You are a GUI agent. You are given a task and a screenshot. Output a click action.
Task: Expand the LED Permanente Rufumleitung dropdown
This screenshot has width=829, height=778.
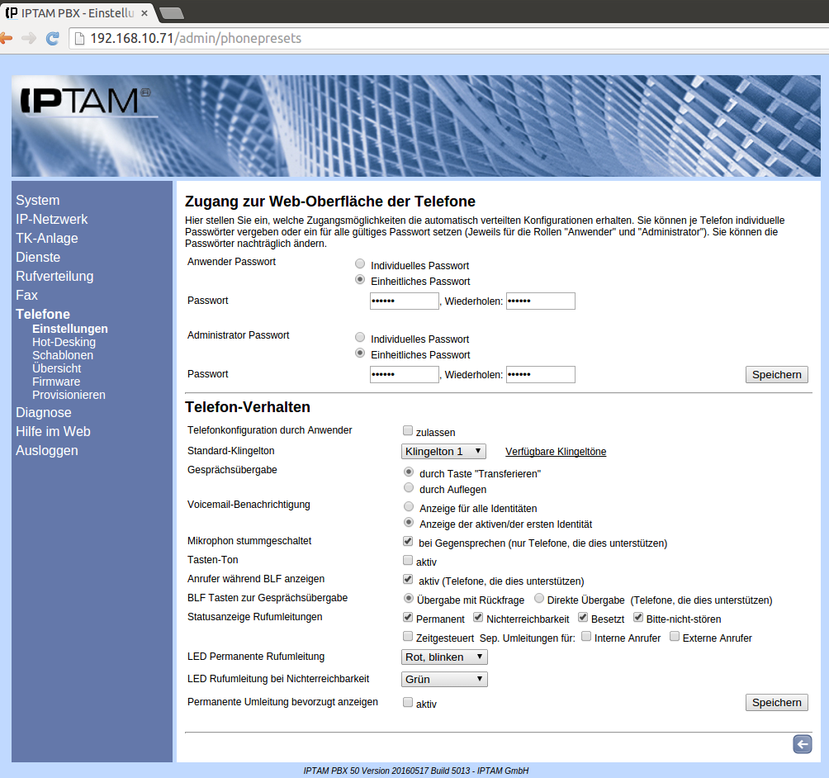click(x=444, y=657)
